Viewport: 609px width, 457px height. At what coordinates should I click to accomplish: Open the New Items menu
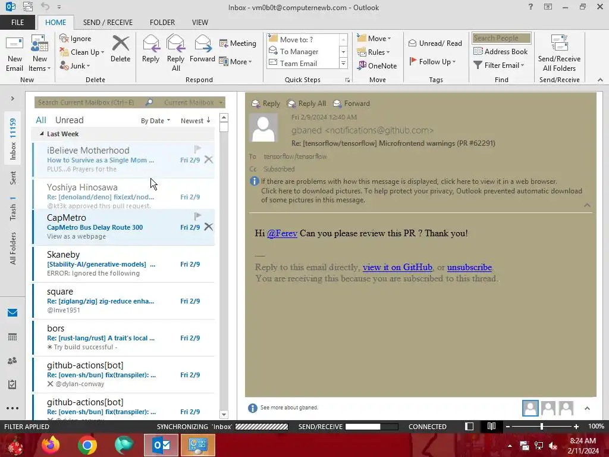click(39, 54)
